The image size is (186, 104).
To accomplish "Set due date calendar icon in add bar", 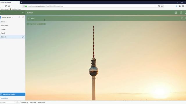I will 182,18.
